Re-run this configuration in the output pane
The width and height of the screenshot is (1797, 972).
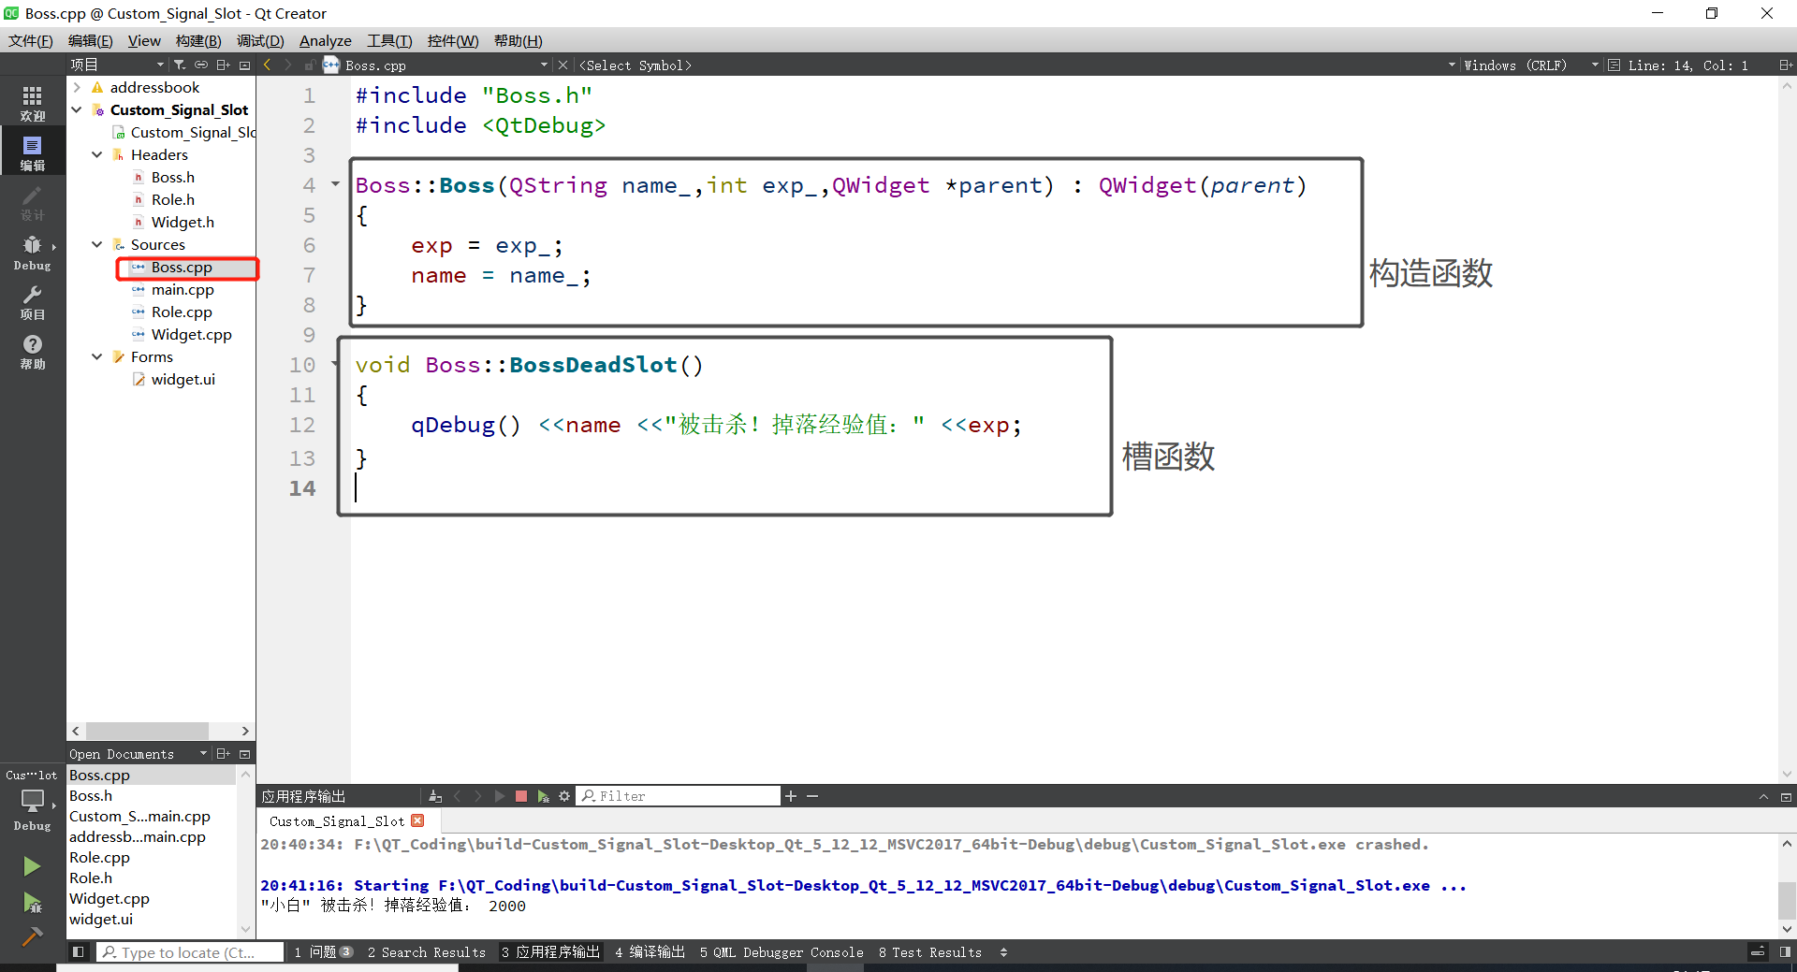499,796
